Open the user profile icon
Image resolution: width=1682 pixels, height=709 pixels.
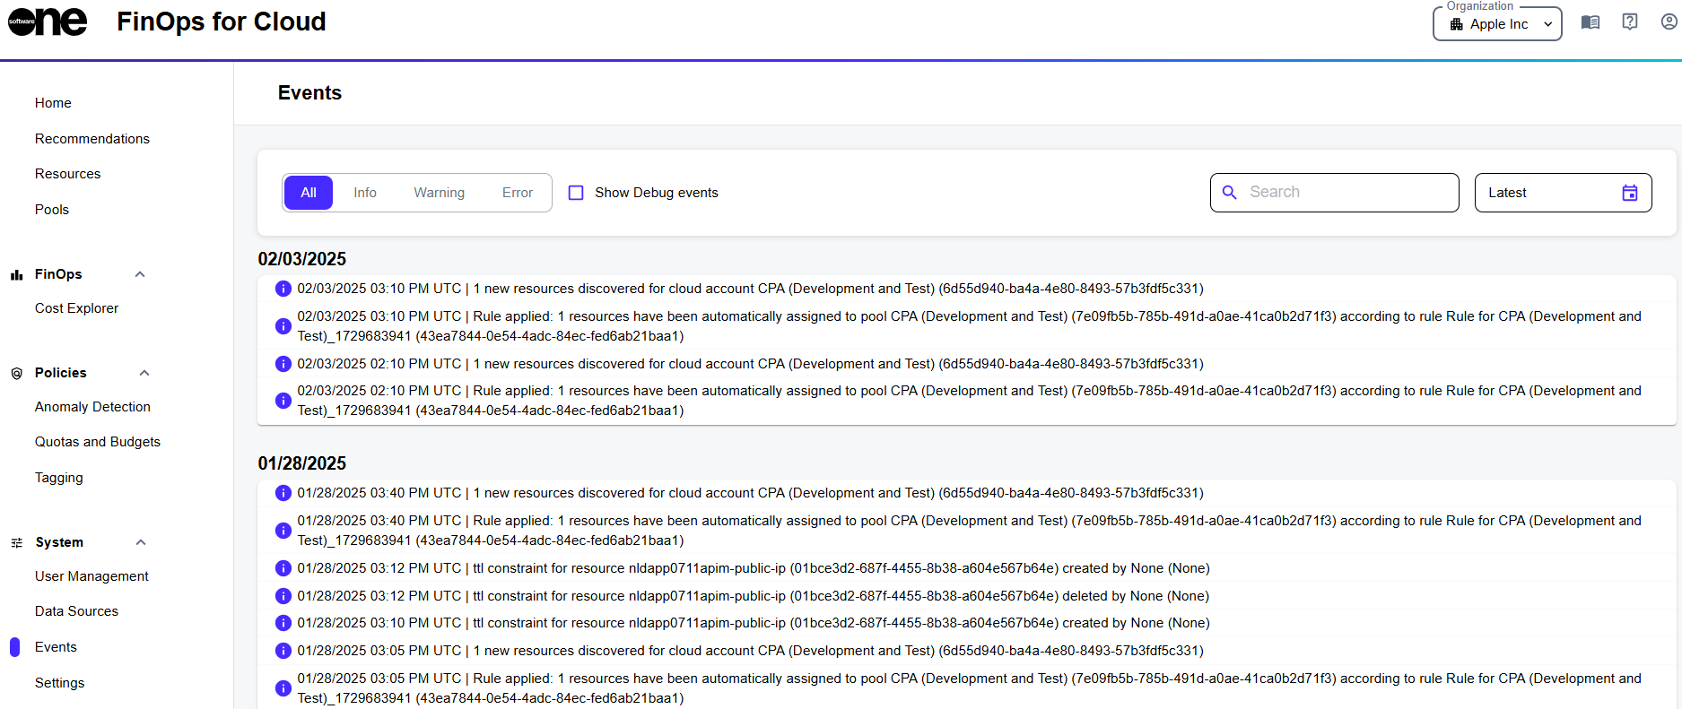tap(1668, 22)
